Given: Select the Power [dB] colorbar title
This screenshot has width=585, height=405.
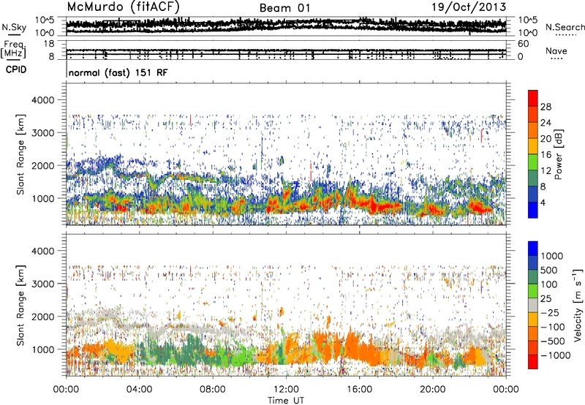Looking at the screenshot, I should click(x=559, y=154).
